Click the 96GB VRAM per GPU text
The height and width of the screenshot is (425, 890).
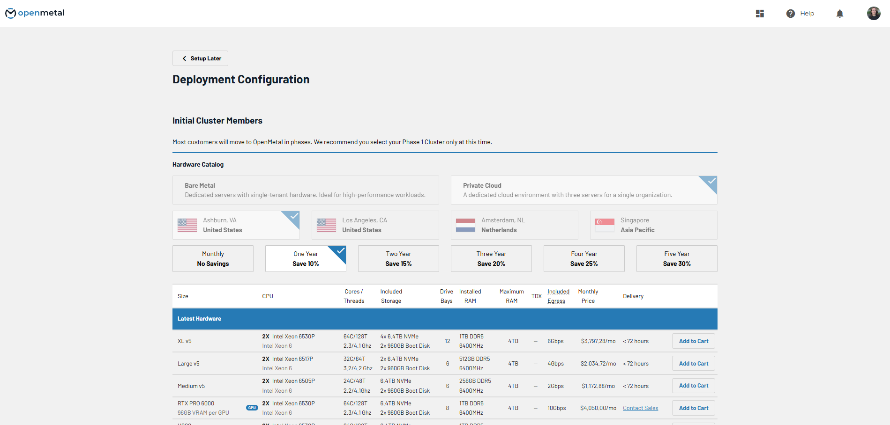click(203, 413)
